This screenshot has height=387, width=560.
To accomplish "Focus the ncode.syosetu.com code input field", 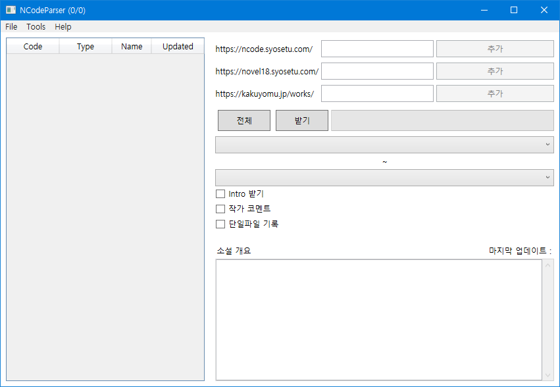I will pos(377,49).
